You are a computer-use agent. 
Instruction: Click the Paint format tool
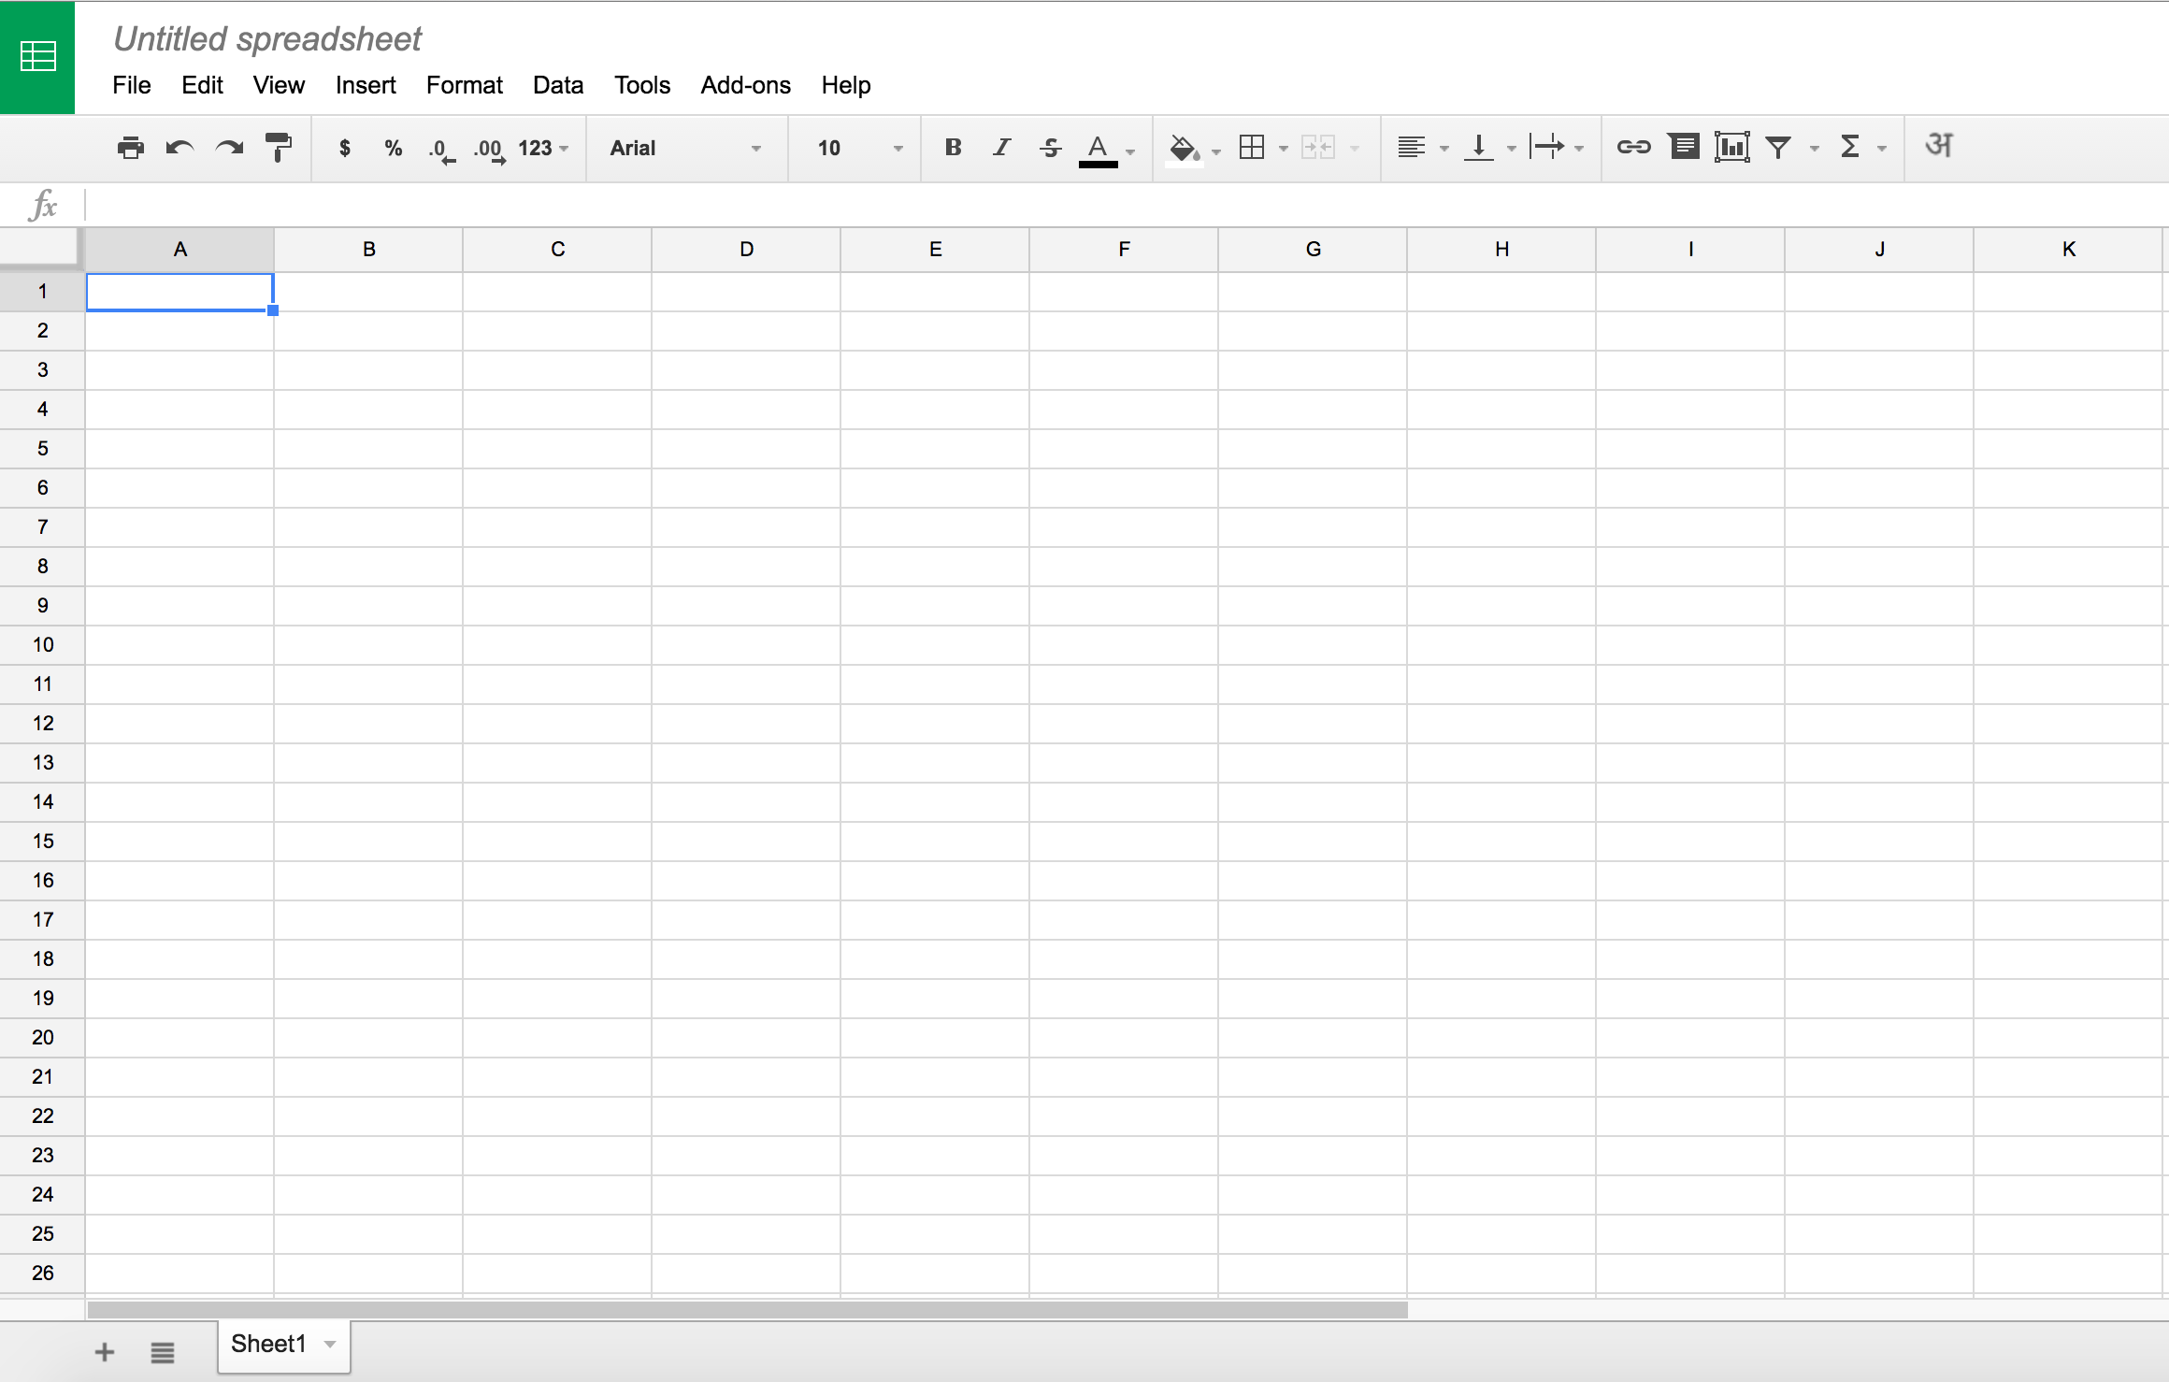tap(278, 147)
